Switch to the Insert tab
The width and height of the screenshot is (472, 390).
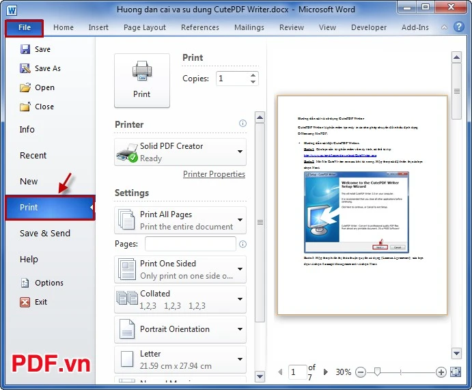pos(98,27)
